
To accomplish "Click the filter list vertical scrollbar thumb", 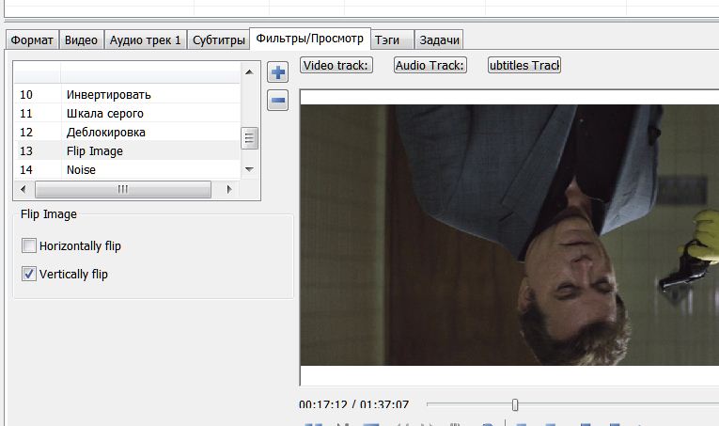I will coord(249,138).
